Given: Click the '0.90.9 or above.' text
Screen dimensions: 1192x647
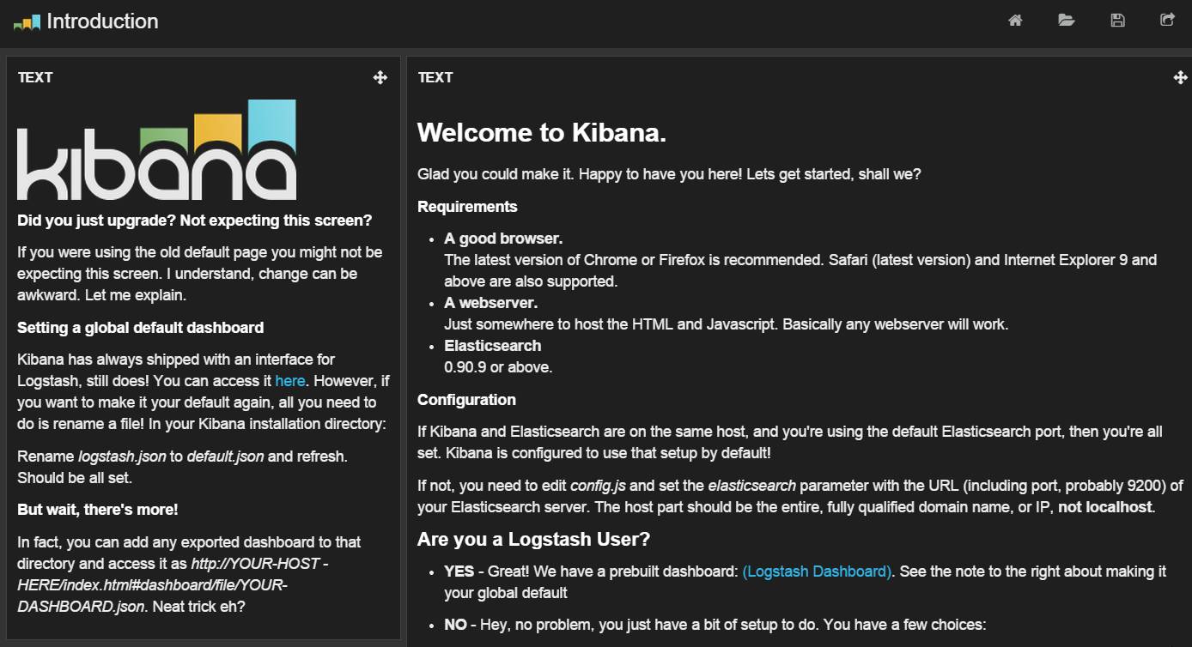Looking at the screenshot, I should pyautogui.click(x=498, y=366).
